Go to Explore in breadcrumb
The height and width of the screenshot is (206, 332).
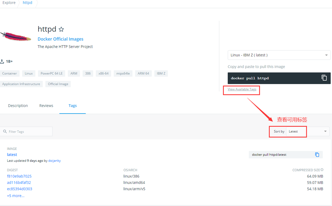tap(9, 3)
